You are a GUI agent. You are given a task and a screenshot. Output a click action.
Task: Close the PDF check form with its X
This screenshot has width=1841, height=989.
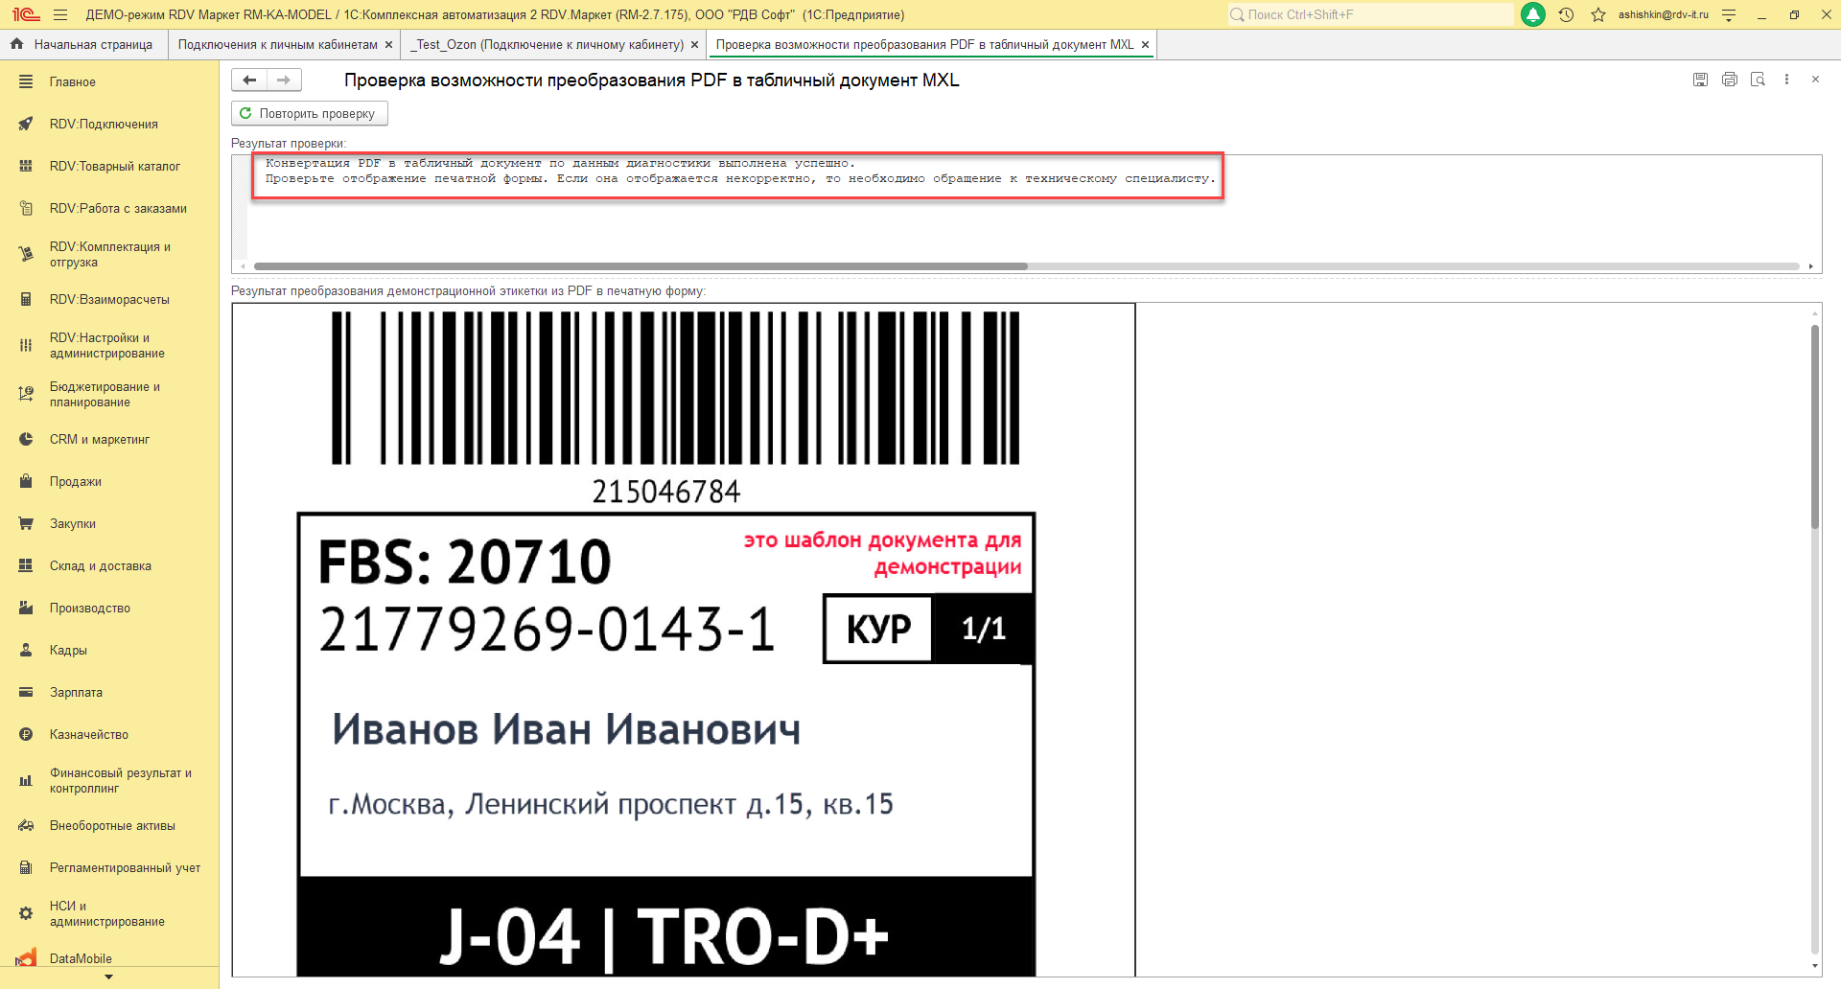1815,80
